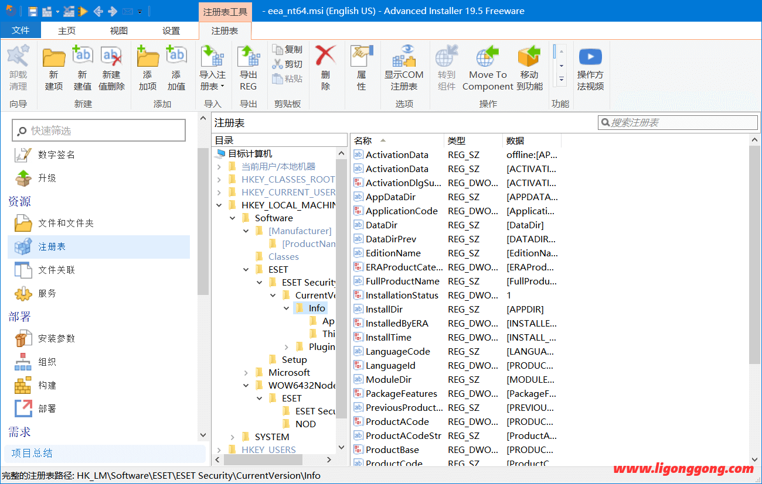Expand the HKEY_CLASSES_ROOT tree node
The height and width of the screenshot is (484, 762).
(x=219, y=180)
